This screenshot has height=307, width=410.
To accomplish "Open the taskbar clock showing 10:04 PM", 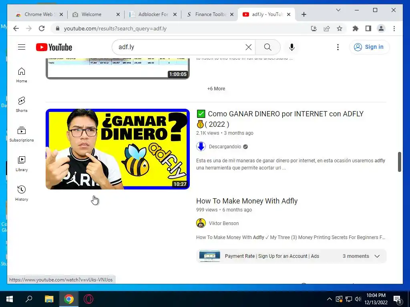I will coord(376,299).
